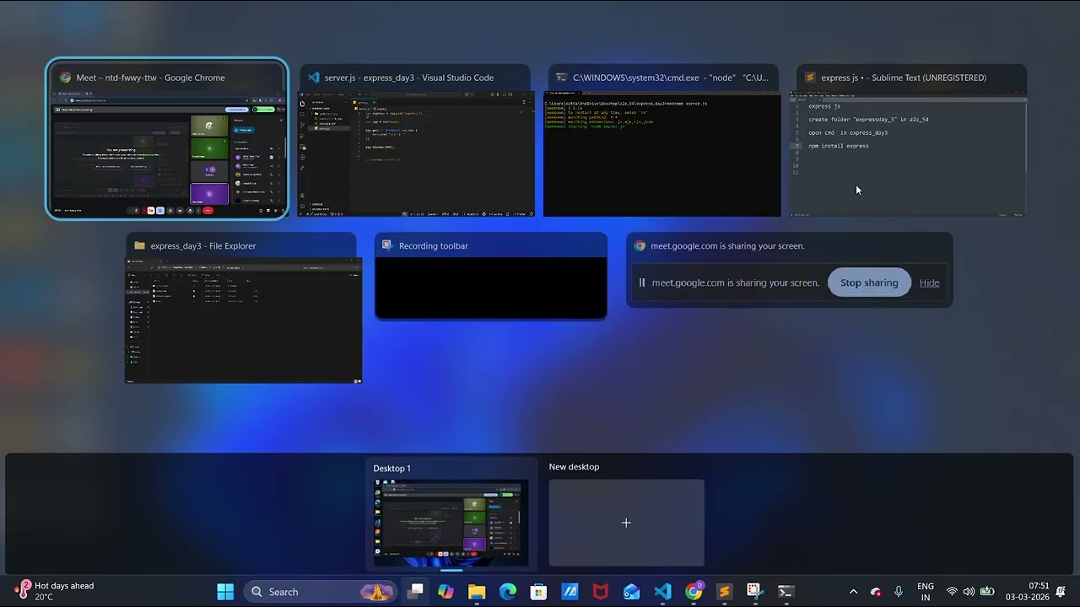The height and width of the screenshot is (607, 1080).
Task: Click the Hide link in sharing bar
Action: [x=929, y=282]
